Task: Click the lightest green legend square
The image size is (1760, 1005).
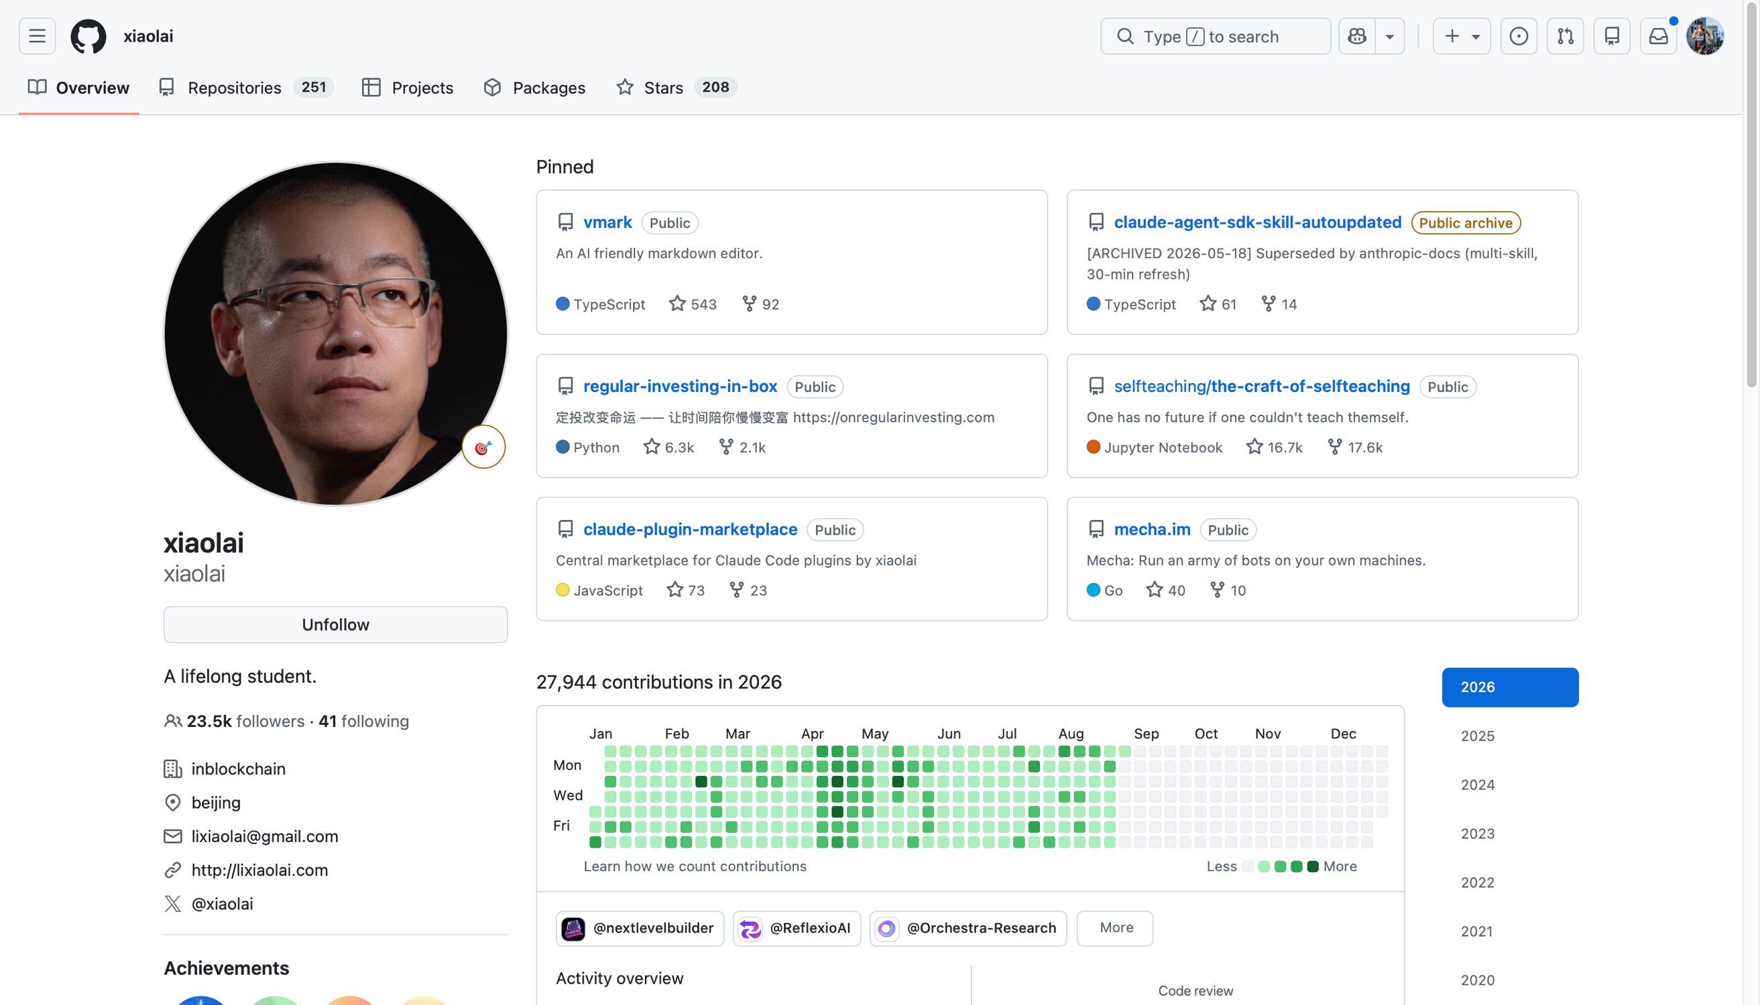Action: (x=1264, y=867)
